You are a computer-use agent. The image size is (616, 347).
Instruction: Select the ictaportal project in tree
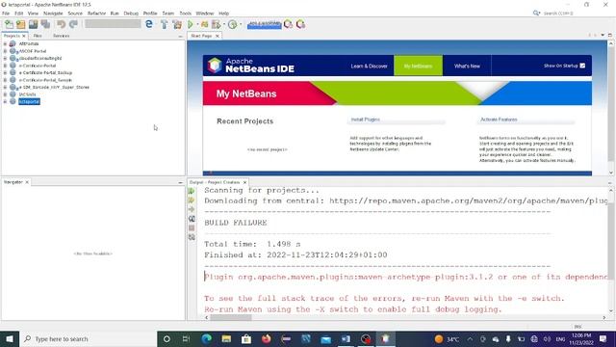click(x=29, y=101)
